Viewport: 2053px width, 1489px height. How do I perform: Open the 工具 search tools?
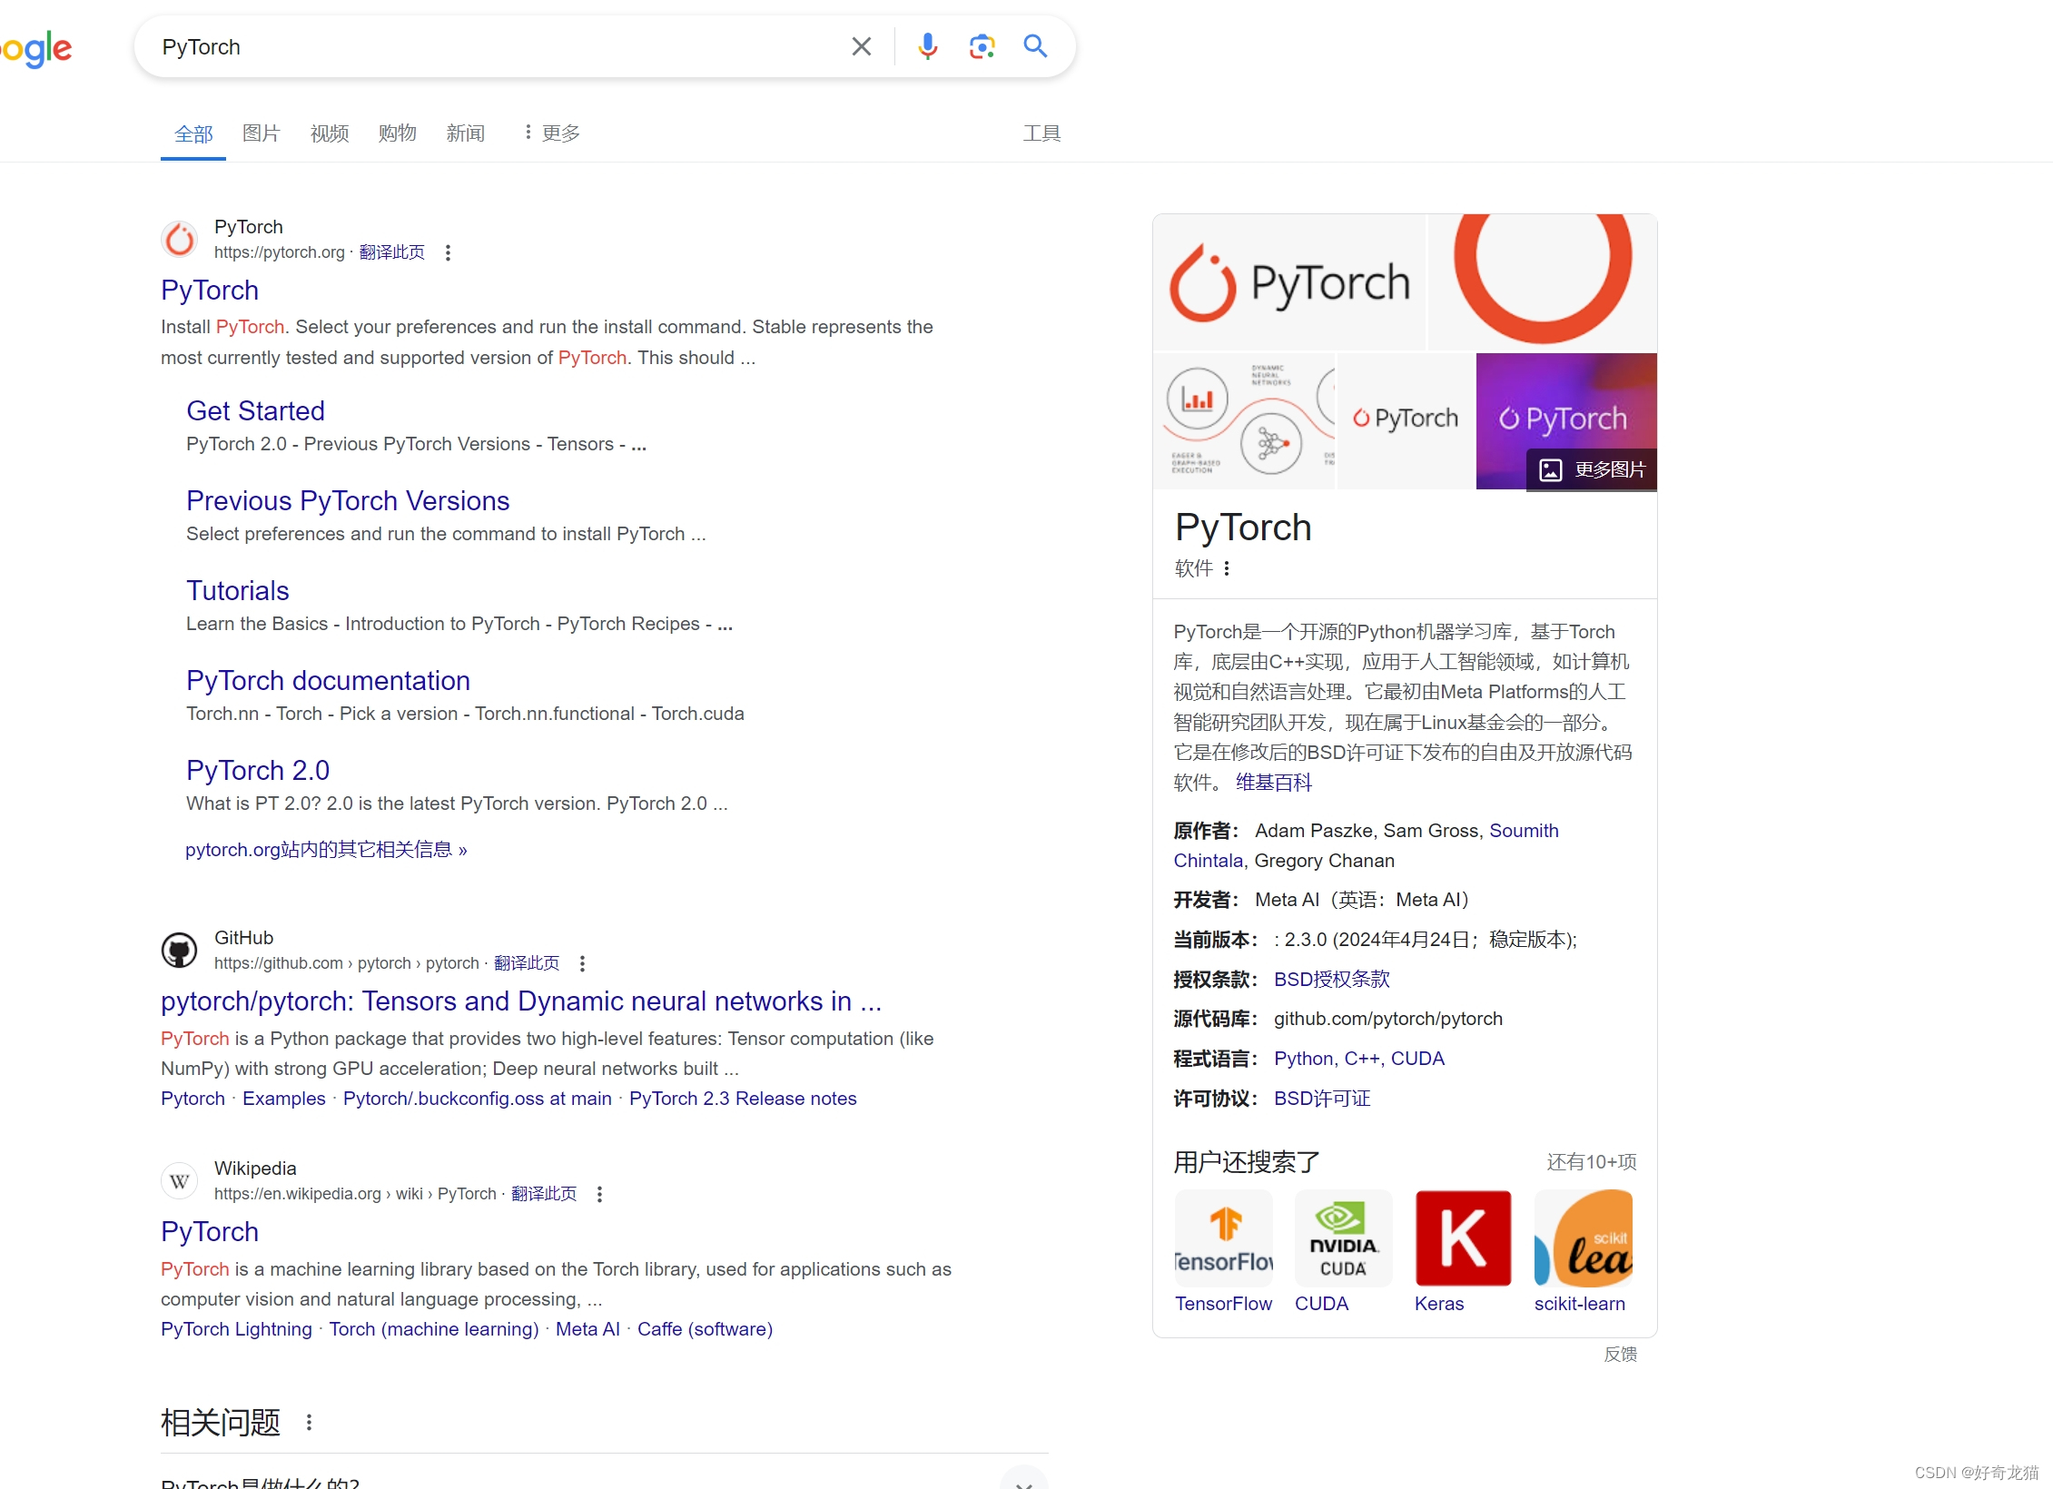click(1041, 133)
